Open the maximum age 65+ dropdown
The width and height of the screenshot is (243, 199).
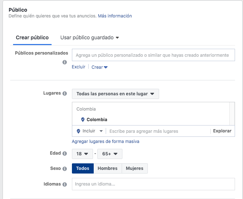(110, 154)
